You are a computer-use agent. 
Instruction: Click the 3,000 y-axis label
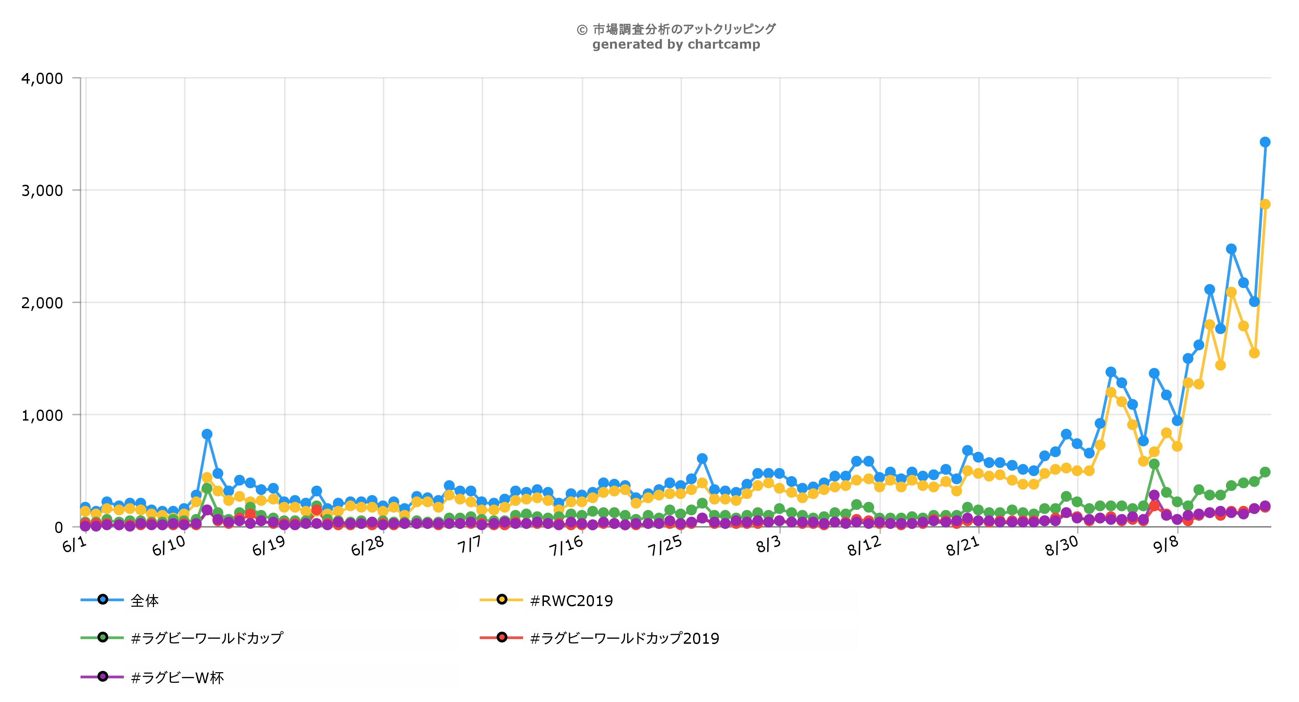coord(42,191)
